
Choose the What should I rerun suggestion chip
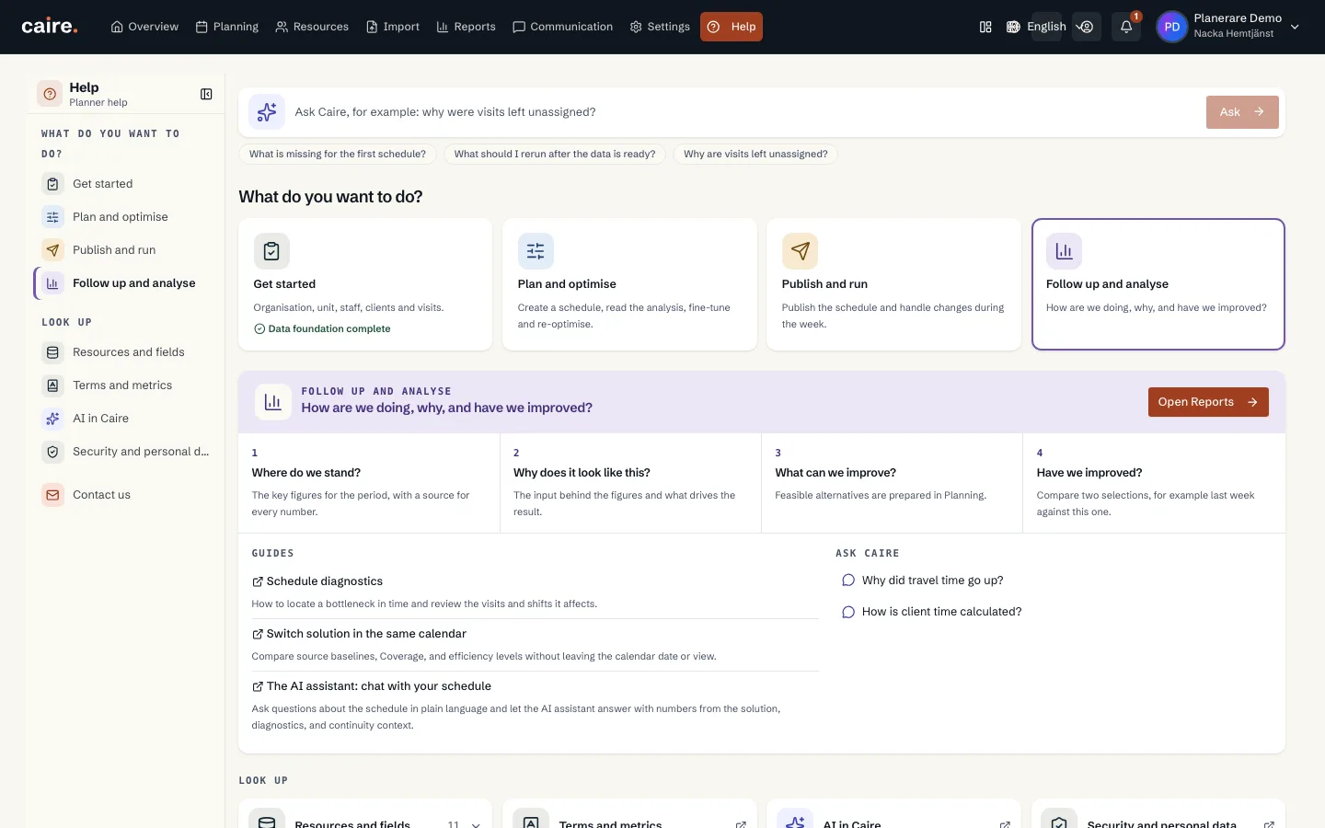pos(555,155)
